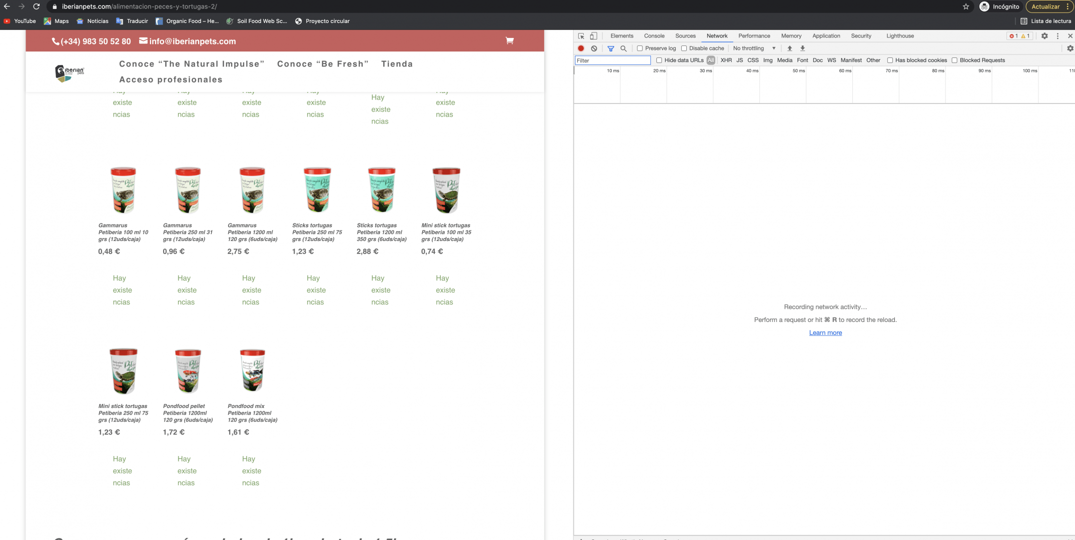
Task: Check Has blocked cookies
Action: (890, 60)
